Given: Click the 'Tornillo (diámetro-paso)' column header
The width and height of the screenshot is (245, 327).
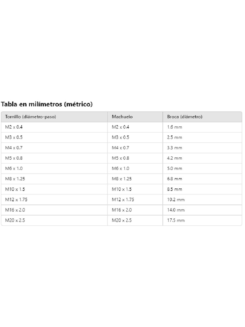Looking at the screenshot, I should click(31, 117).
